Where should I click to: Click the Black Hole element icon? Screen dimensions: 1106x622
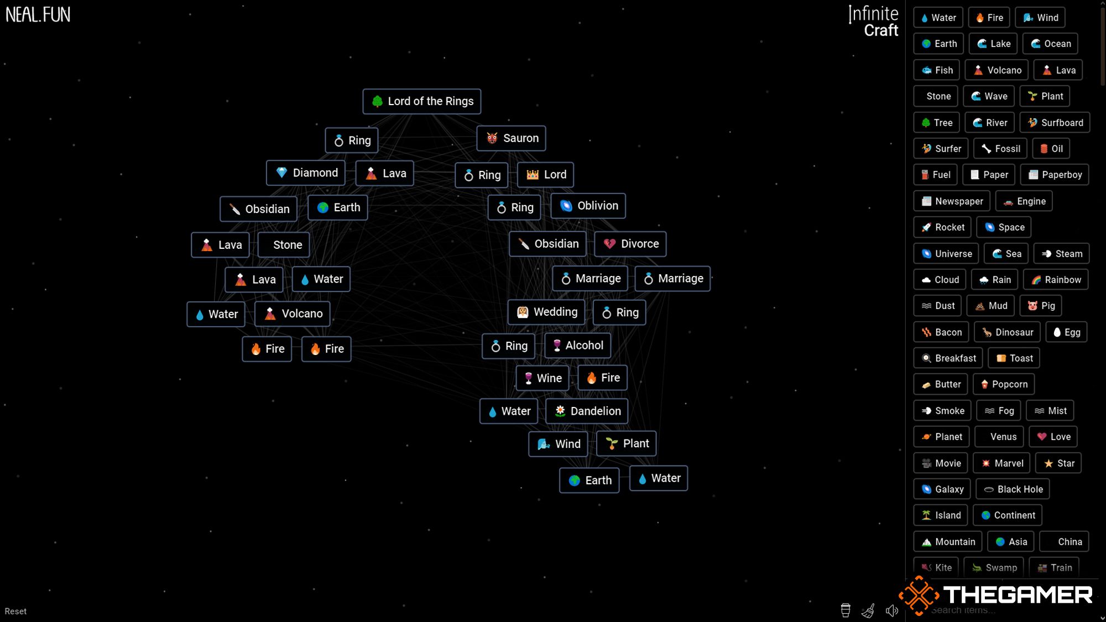(988, 489)
